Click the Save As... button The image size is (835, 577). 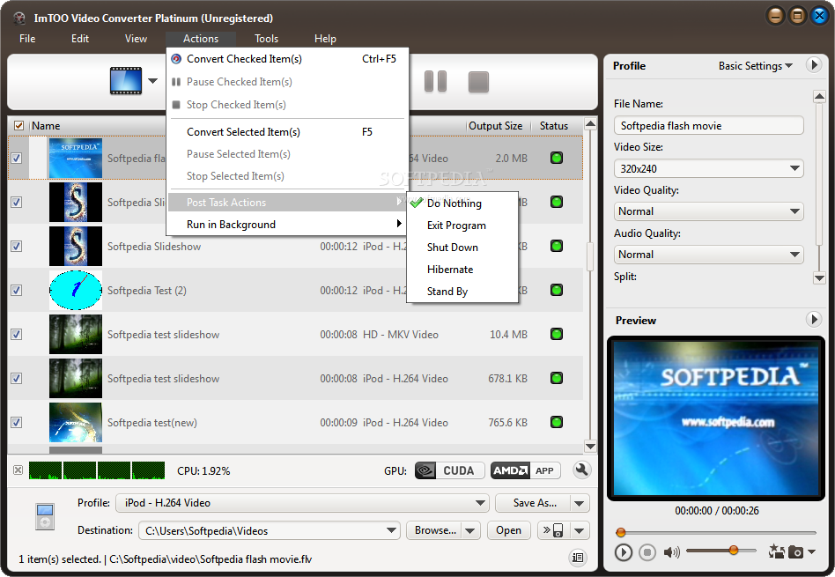(x=533, y=503)
